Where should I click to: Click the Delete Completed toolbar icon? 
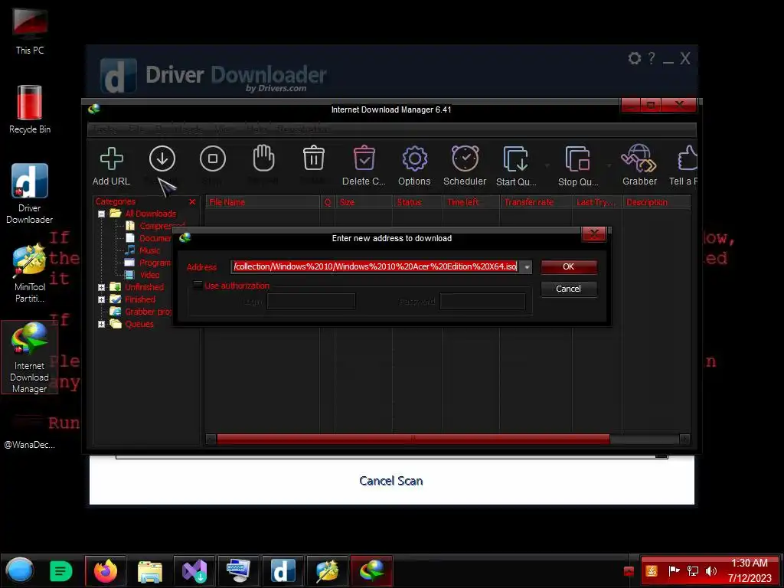coord(364,158)
